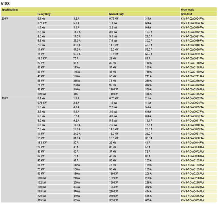
Task: Select the Specifications column header
Action: point(10,10)
